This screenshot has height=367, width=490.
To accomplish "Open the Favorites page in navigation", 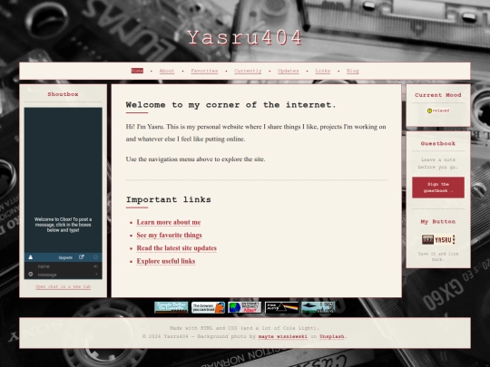I will pyautogui.click(x=204, y=71).
